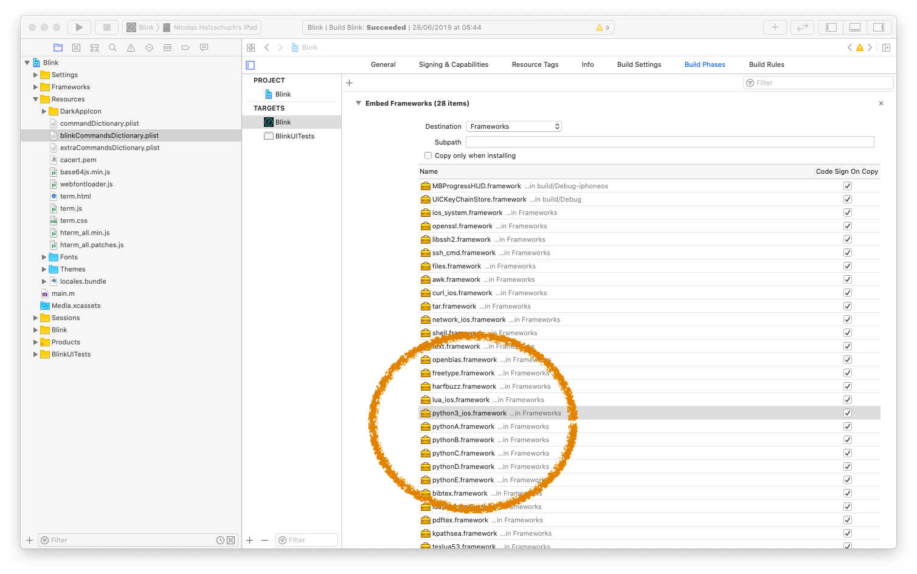Image resolution: width=917 pixels, height=574 pixels.
Task: Open the Build Rules tab
Action: point(767,64)
